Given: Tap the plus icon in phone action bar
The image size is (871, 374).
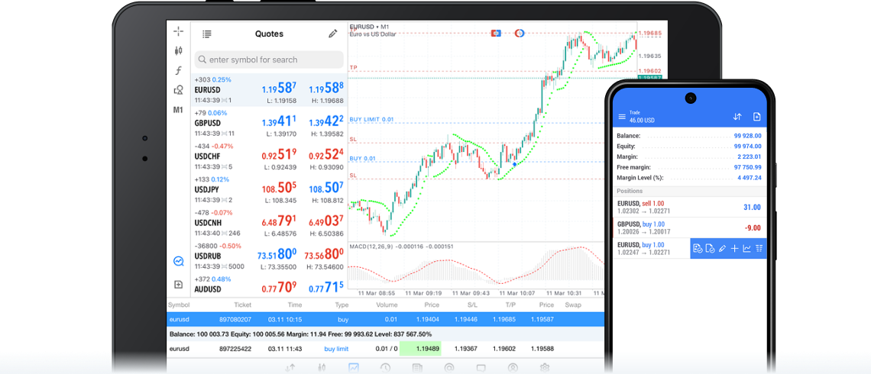Looking at the screenshot, I should [x=734, y=249].
